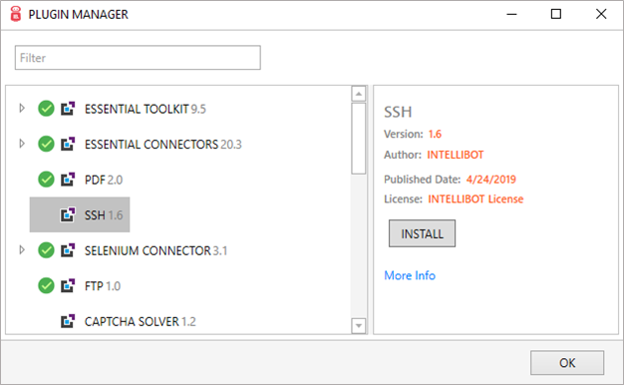
Task: Expand the Essential Connectors tree node
Action: 22,144
